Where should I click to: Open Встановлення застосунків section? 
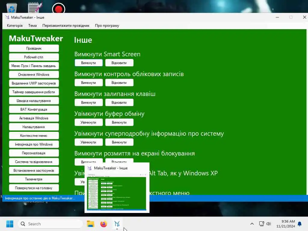coord(34,171)
